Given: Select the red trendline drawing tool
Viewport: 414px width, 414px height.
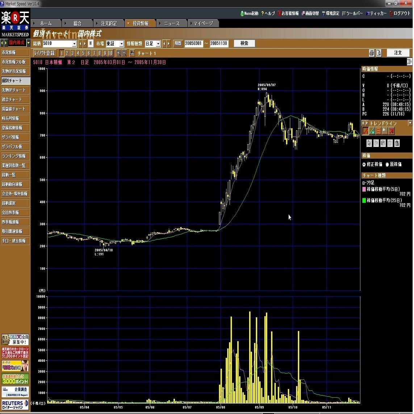Looking at the screenshot, I should tap(365, 130).
